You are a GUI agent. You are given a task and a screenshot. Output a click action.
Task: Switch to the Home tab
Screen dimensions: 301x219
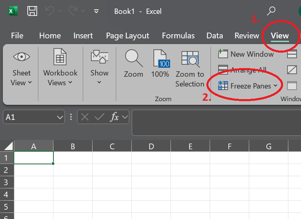point(50,36)
